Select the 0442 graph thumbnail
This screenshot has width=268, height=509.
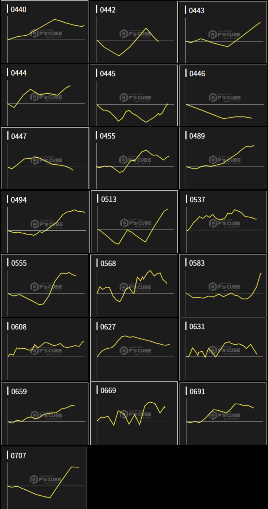tap(134, 32)
